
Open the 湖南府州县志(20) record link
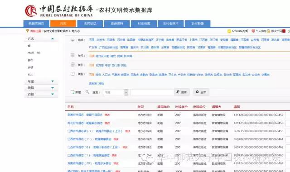[x=89, y=163]
